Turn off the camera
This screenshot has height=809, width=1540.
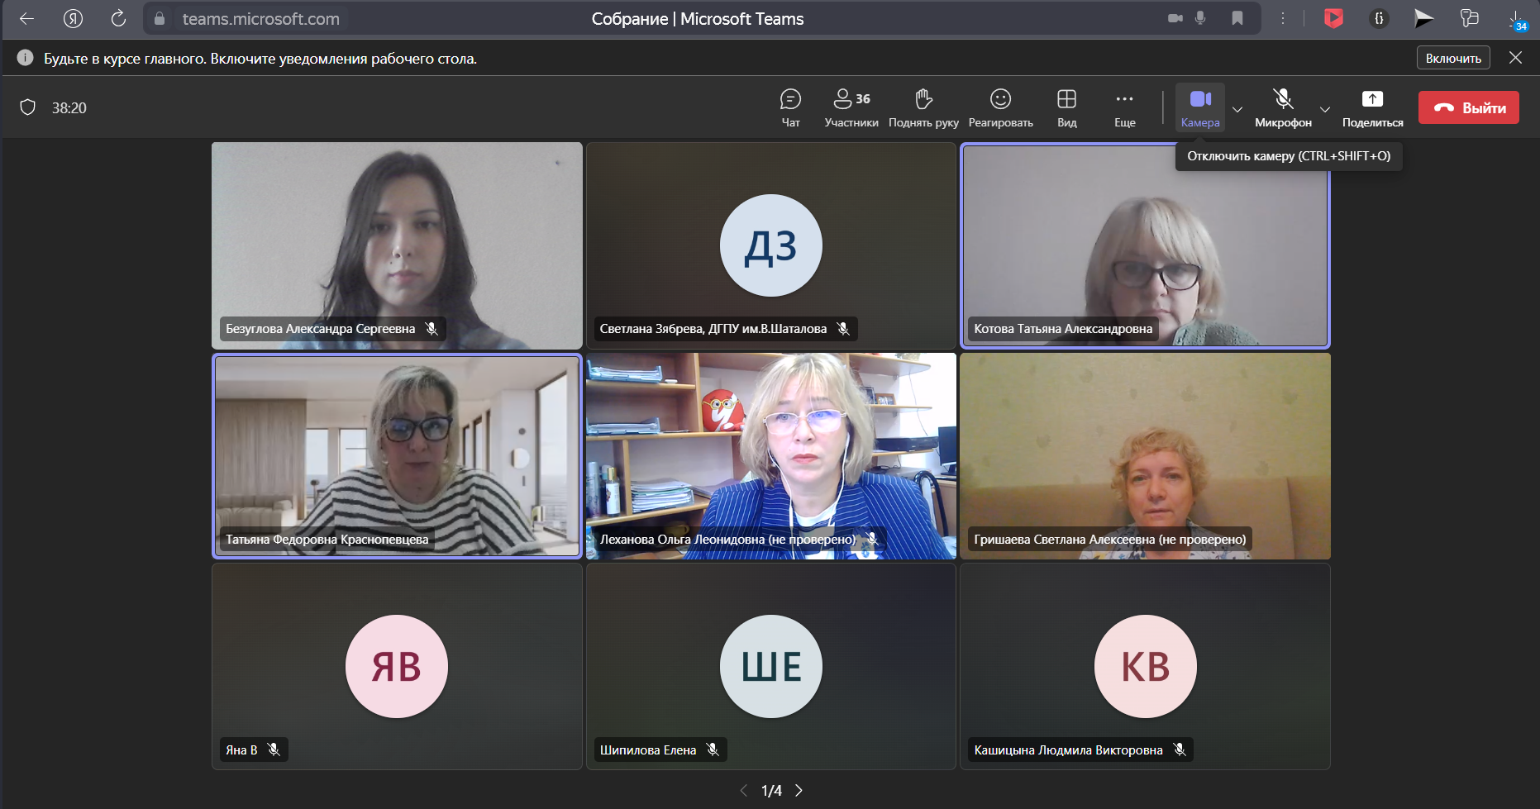click(1200, 107)
